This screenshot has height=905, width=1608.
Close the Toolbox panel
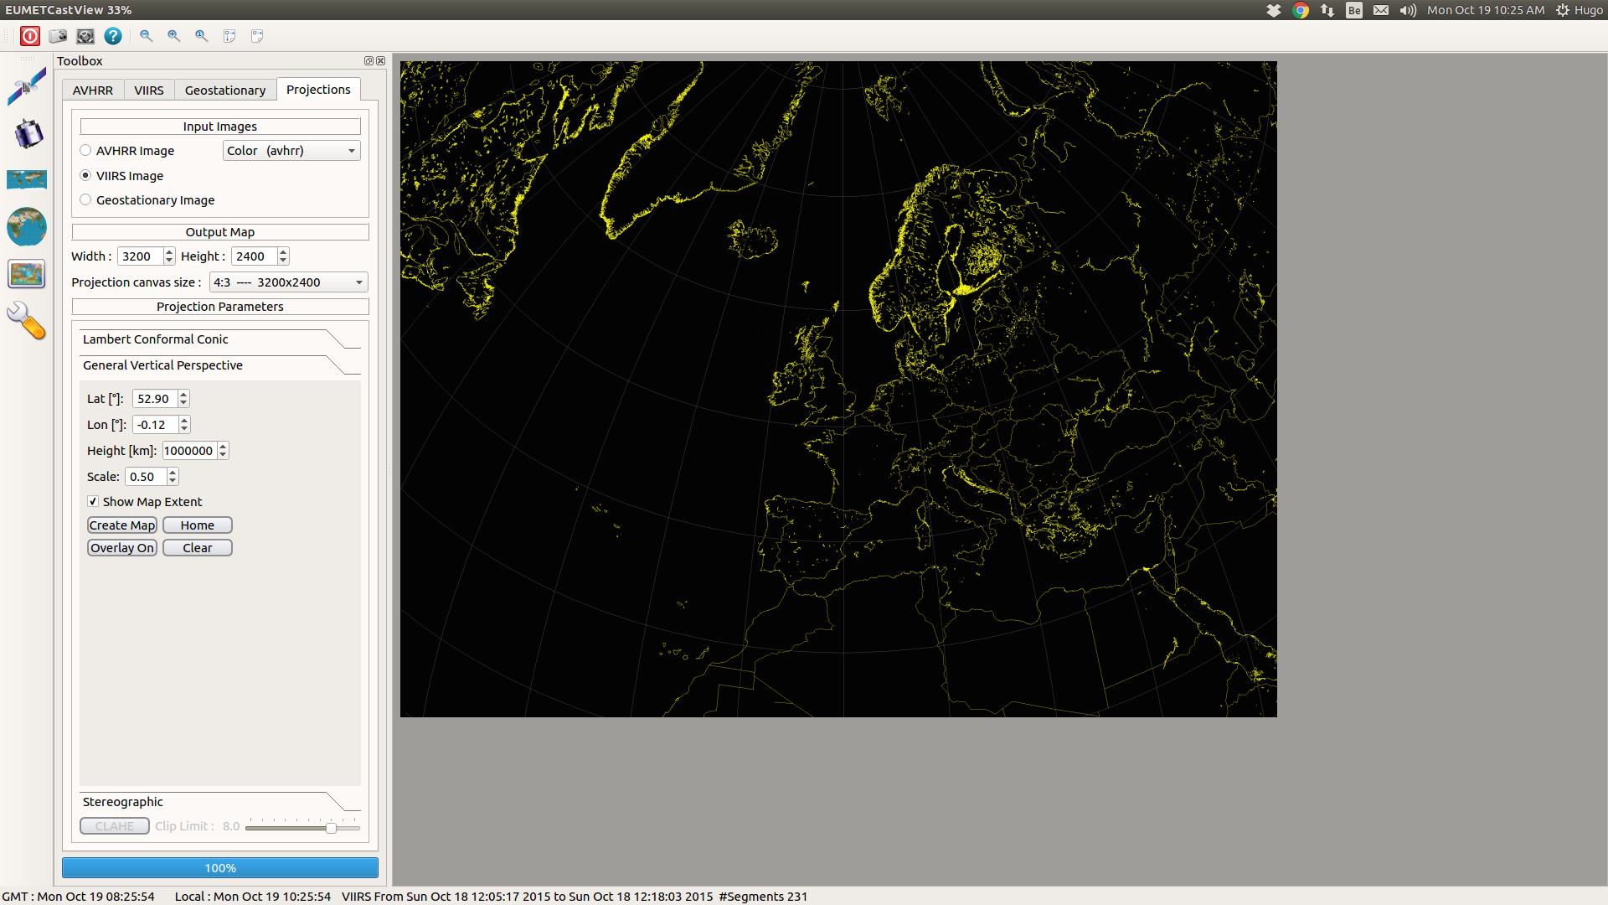pyautogui.click(x=381, y=61)
